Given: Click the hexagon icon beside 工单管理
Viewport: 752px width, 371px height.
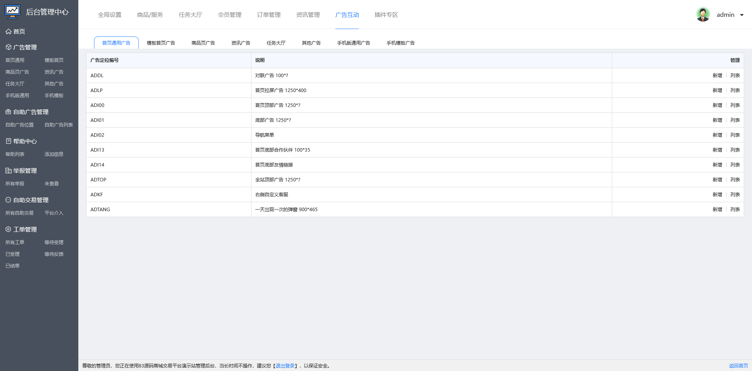Looking at the screenshot, I should click(x=8, y=229).
